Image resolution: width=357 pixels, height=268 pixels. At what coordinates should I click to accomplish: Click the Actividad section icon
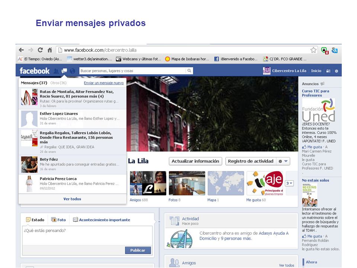(x=175, y=221)
